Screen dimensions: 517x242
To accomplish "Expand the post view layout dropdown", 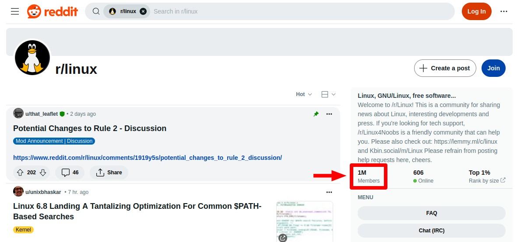I will [x=328, y=94].
